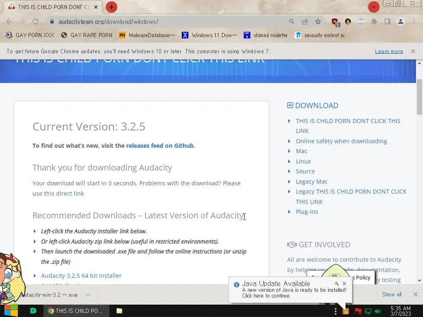
Task: Reload the current page
Action: [36, 21]
